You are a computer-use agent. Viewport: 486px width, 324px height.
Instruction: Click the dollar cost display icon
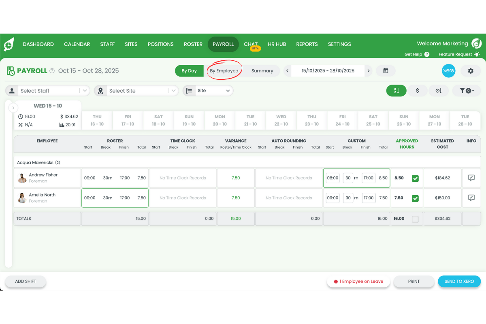[418, 91]
